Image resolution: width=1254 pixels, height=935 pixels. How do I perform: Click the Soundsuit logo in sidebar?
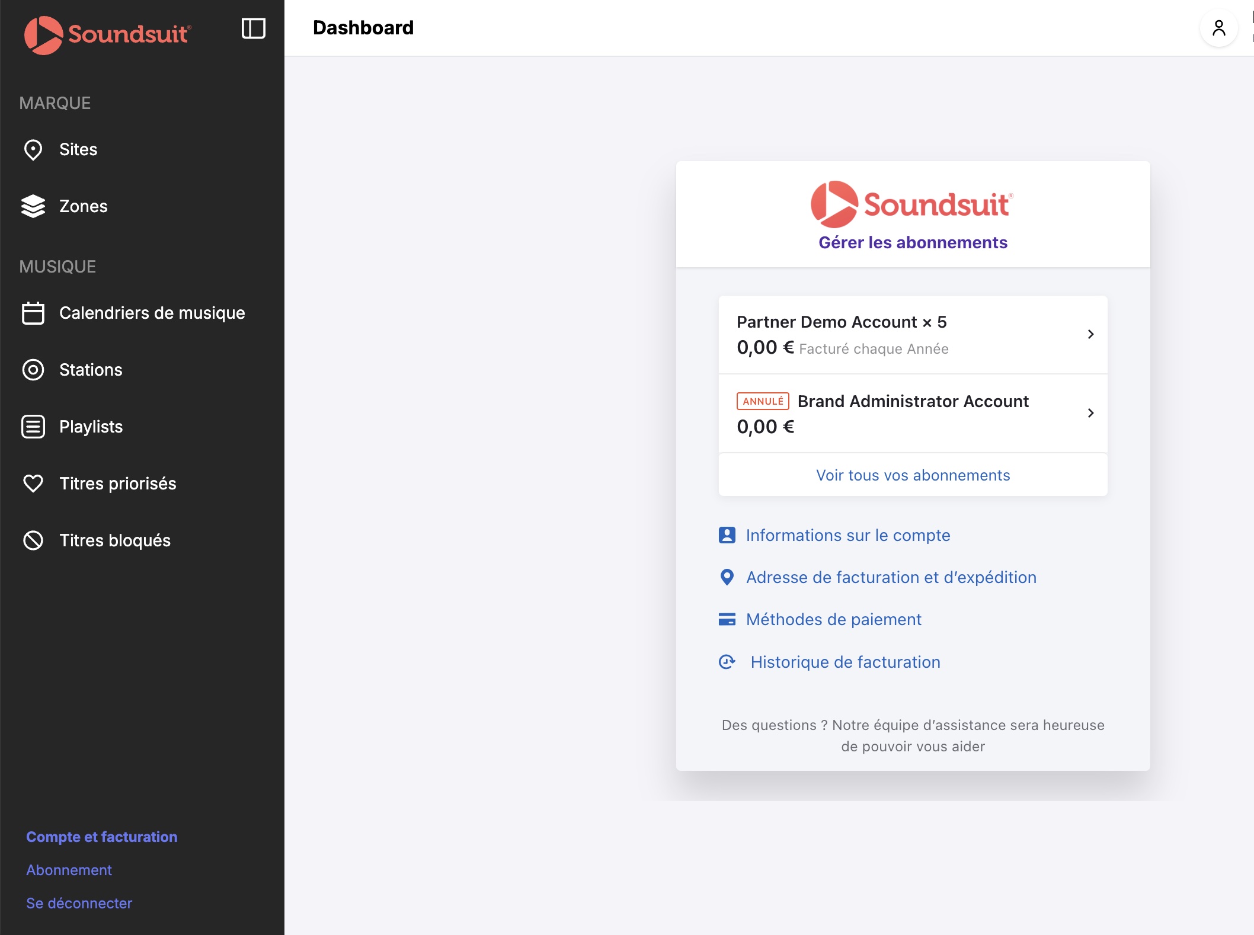coord(107,34)
